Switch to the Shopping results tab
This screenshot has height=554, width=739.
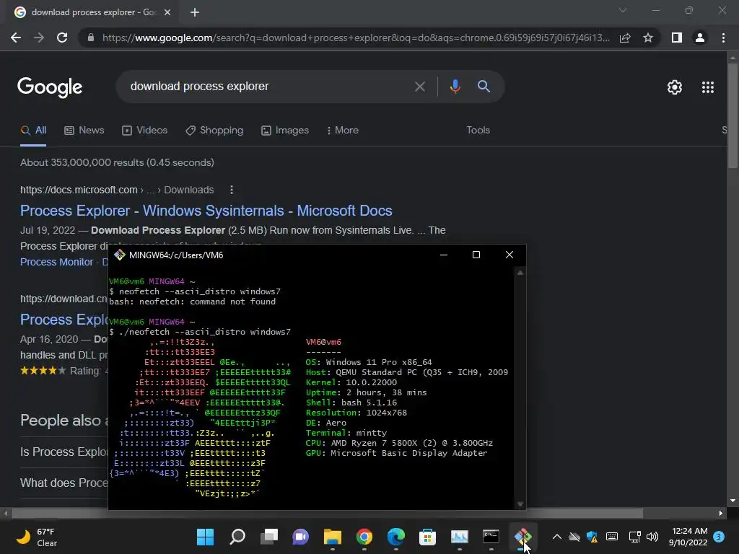(214, 130)
